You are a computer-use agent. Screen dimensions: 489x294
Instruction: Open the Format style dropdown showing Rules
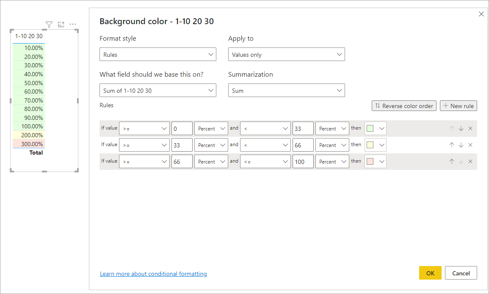158,54
